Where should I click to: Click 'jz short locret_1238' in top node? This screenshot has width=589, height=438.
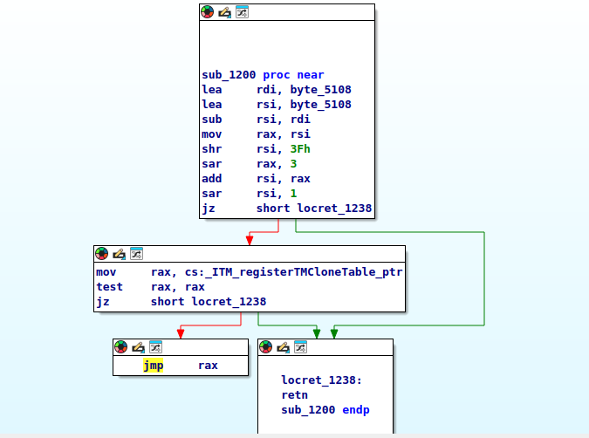pos(286,209)
